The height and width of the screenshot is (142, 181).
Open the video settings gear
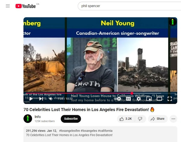pyautogui.click(x=139, y=99)
